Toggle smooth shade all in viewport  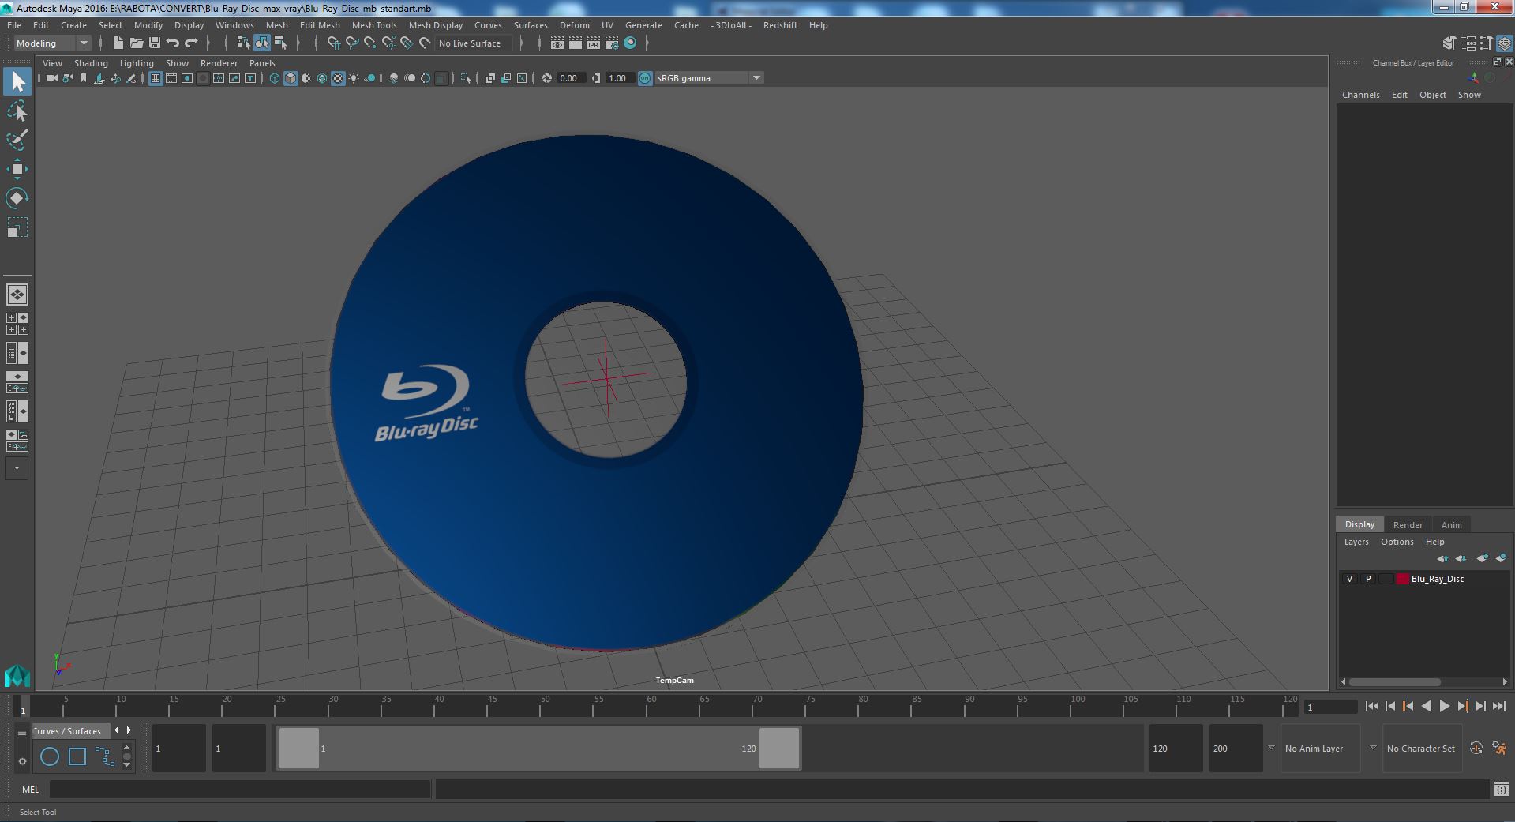tap(291, 78)
